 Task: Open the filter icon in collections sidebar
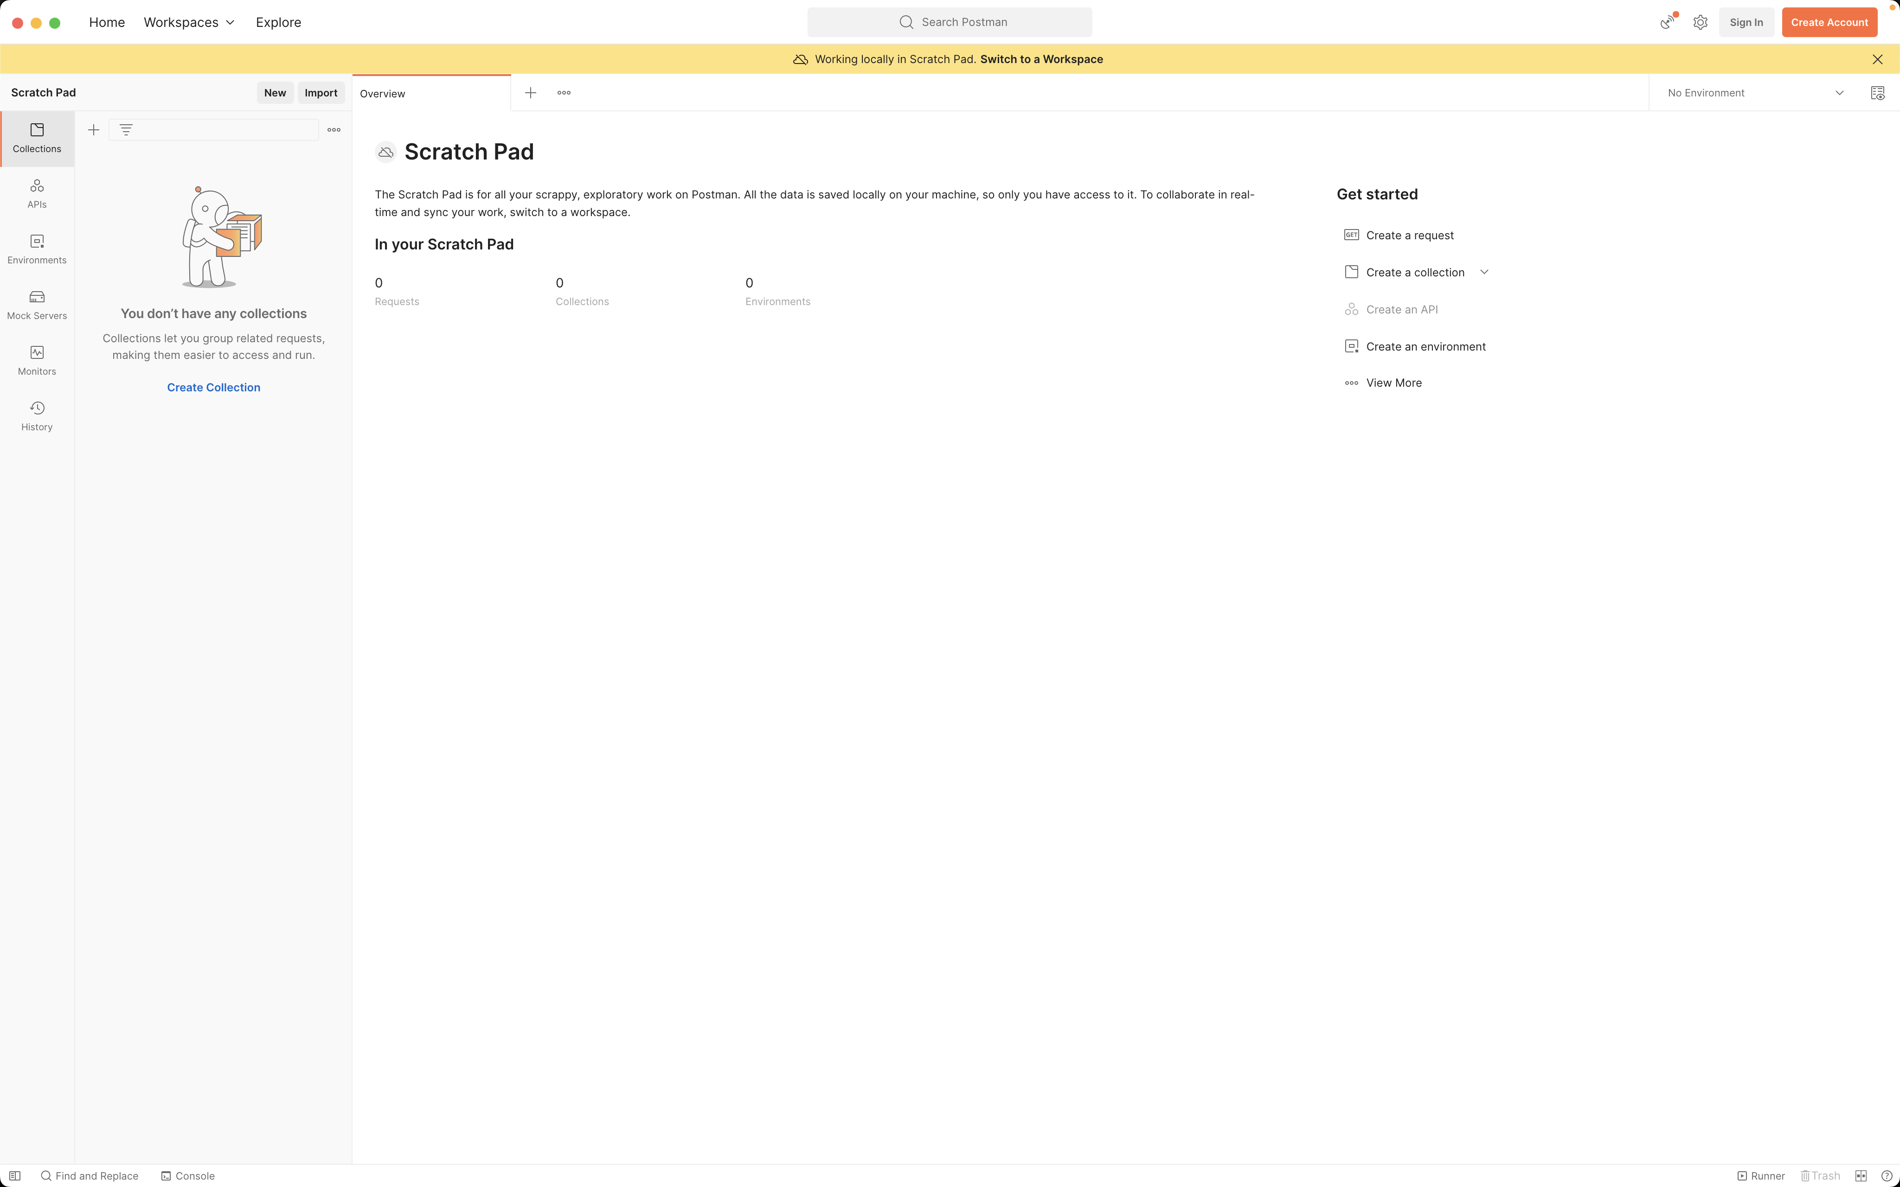[x=127, y=129]
